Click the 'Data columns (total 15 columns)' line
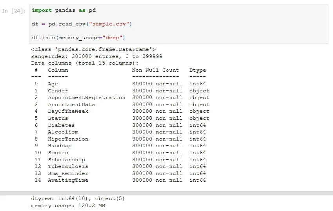Image resolution: width=333 pixels, height=211 pixels. pos(85,63)
